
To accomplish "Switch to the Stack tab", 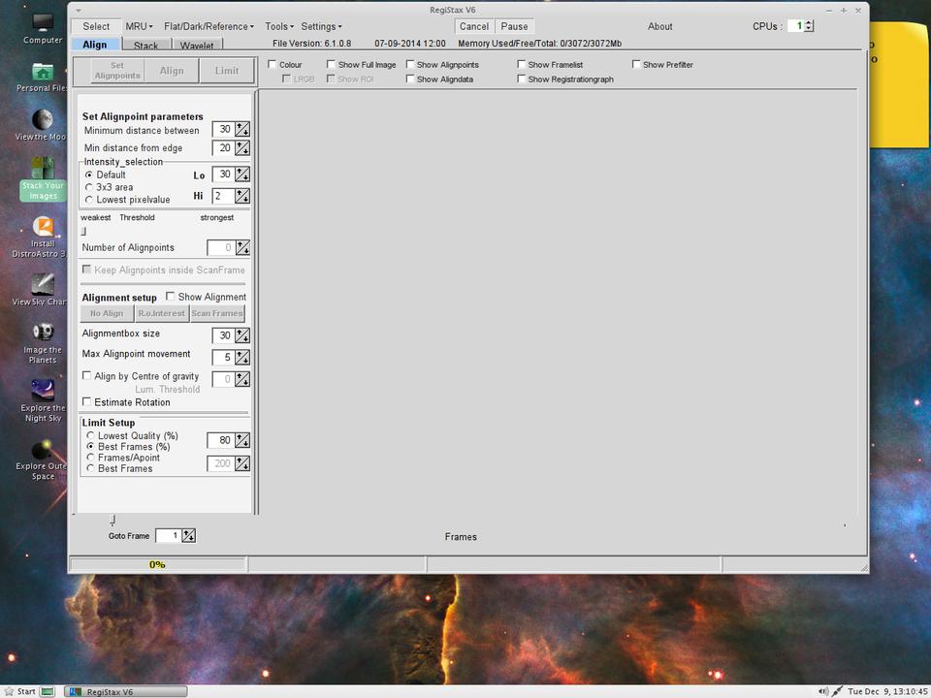I will click(145, 46).
